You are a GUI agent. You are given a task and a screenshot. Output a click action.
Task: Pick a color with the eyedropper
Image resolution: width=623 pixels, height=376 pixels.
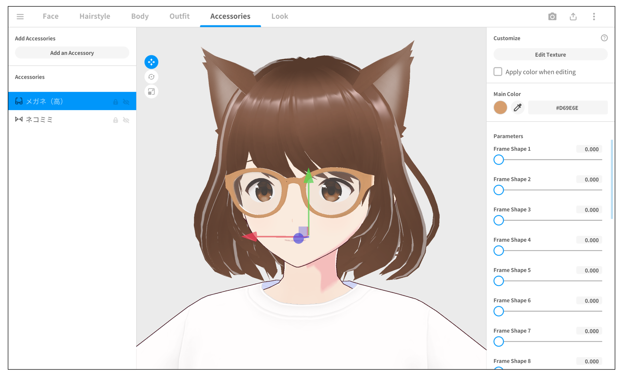(x=517, y=107)
